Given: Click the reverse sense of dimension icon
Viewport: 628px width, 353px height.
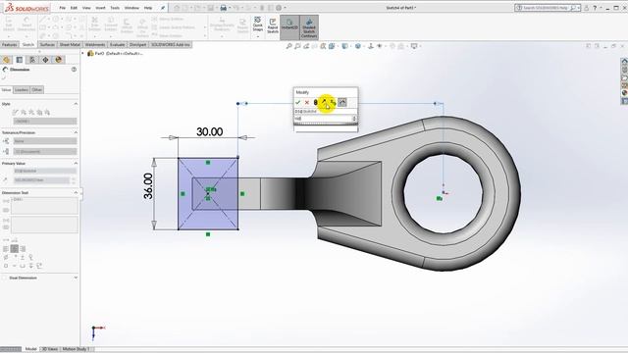Looking at the screenshot, I should [324, 102].
